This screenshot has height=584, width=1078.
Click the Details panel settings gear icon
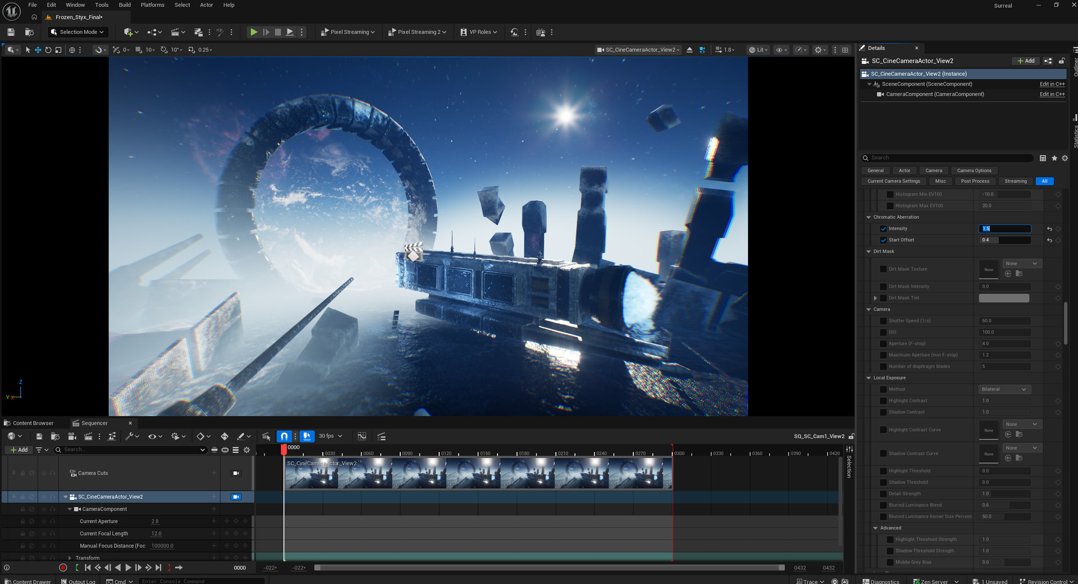coord(1065,158)
